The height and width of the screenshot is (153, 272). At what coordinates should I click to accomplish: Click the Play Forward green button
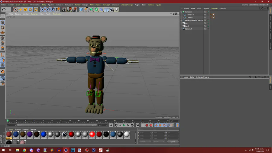[x=124, y=125]
